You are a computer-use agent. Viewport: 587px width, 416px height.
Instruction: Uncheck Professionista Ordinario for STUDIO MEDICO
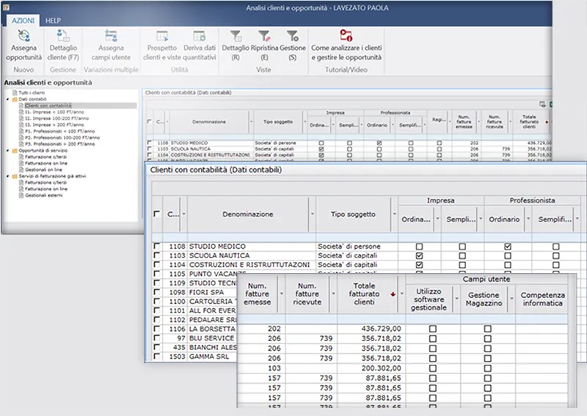pyautogui.click(x=507, y=247)
